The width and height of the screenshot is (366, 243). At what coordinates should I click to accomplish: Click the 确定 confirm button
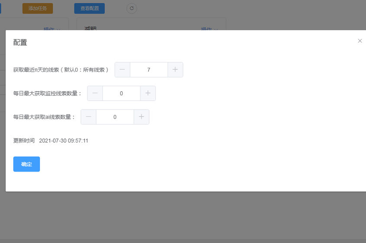click(26, 164)
